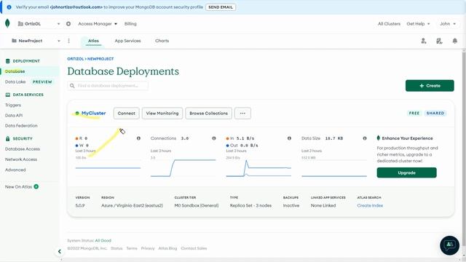Open Data Federation in the sidebar
This screenshot has width=466, height=262.
point(21,126)
